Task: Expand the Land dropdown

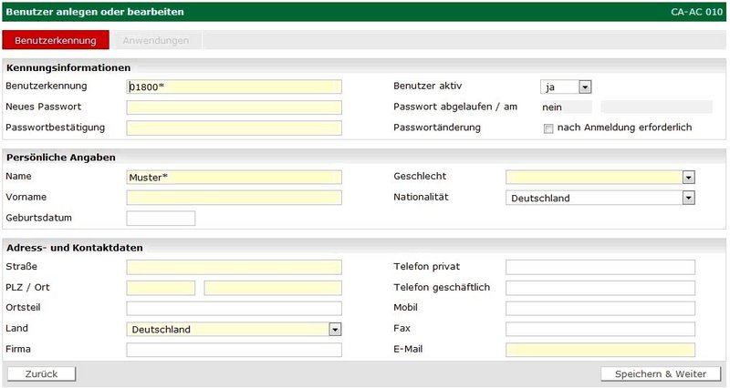Action: pos(234,330)
